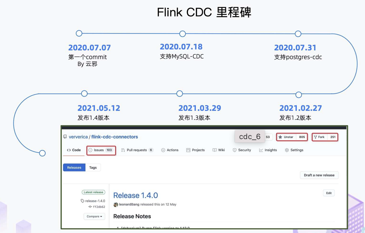Open the Issues tab
This screenshot has width=365, height=233.
click(101, 150)
